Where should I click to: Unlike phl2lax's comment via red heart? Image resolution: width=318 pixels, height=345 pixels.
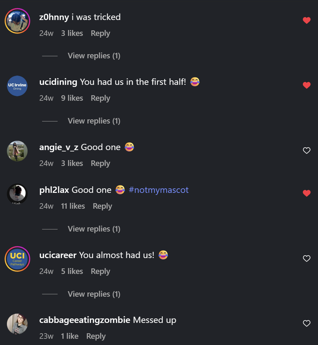307,193
